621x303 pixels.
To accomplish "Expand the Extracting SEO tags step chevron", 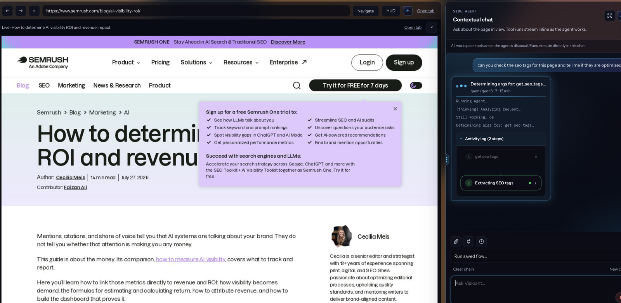I will pyautogui.click(x=535, y=183).
